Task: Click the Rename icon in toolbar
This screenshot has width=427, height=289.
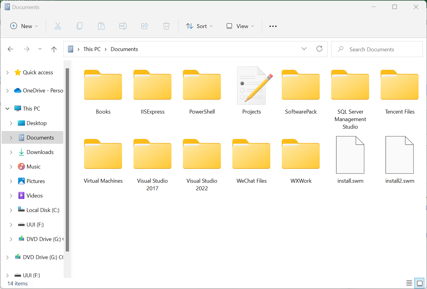Action: [x=123, y=26]
